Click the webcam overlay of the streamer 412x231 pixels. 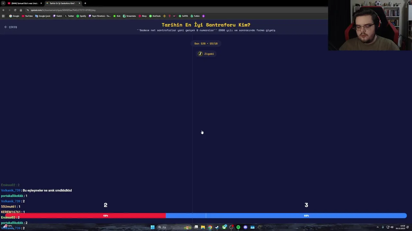[370, 25]
